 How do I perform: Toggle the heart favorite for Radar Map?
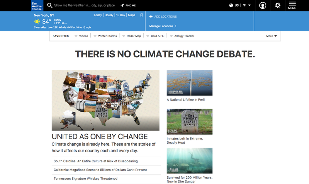[124, 36]
